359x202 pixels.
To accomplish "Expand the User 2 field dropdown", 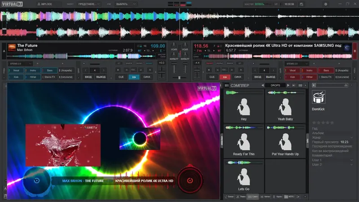I will pyautogui.click(x=352, y=165).
